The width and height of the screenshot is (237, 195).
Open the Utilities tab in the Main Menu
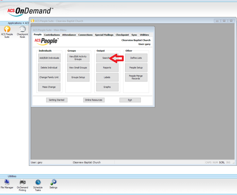coord(144,35)
